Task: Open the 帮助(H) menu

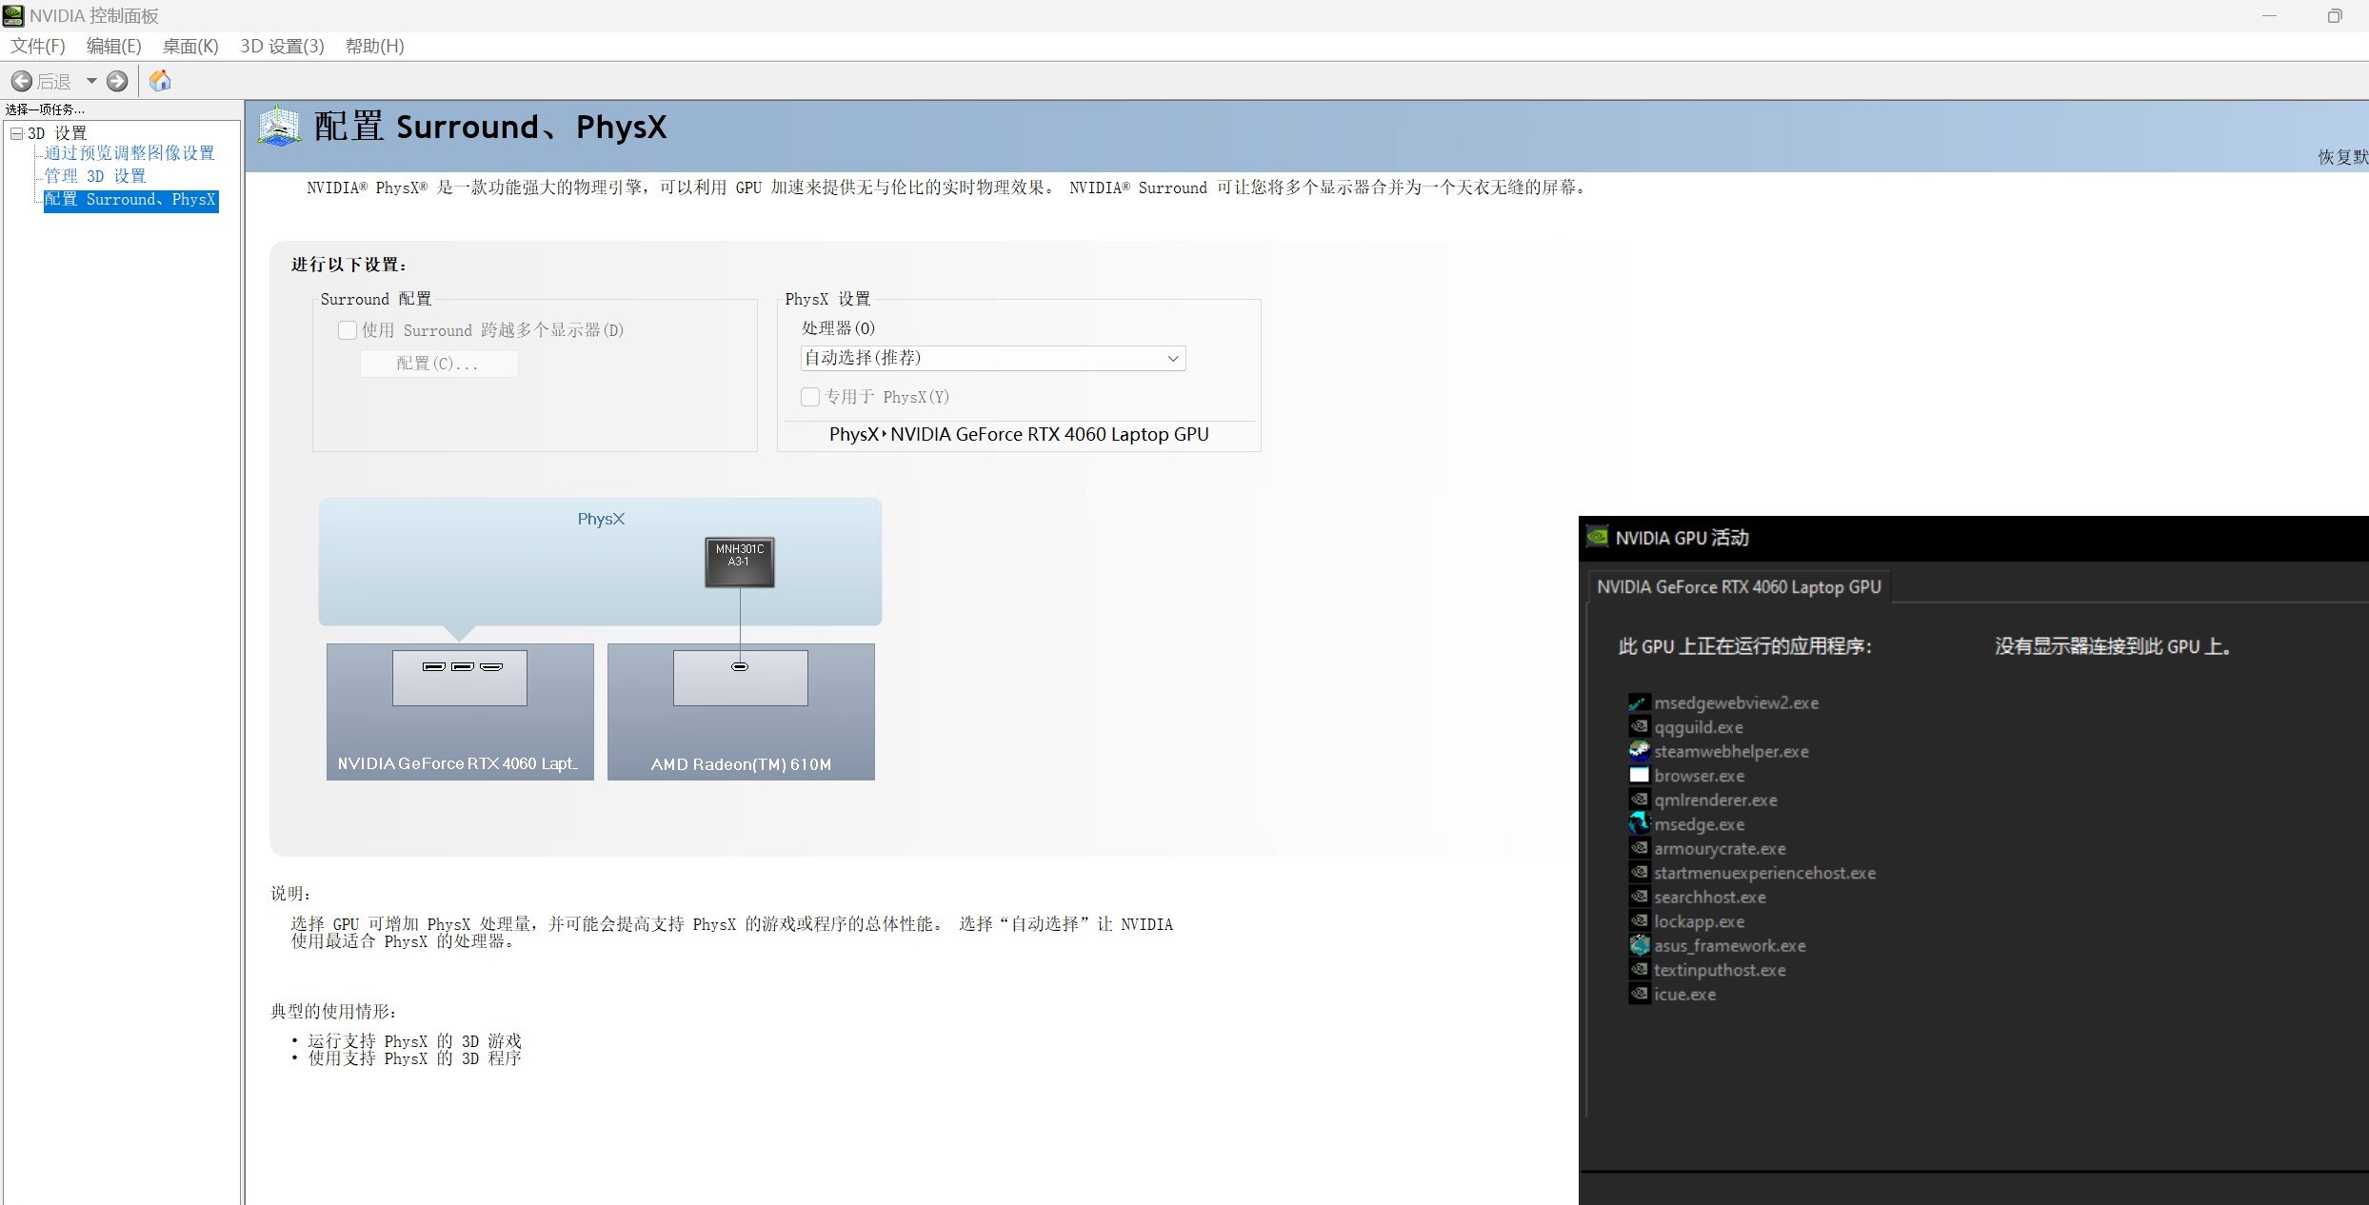Action: [x=374, y=46]
